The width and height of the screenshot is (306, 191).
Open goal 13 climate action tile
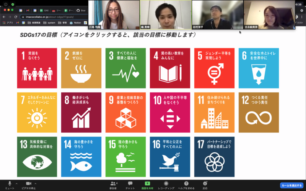[37, 157]
